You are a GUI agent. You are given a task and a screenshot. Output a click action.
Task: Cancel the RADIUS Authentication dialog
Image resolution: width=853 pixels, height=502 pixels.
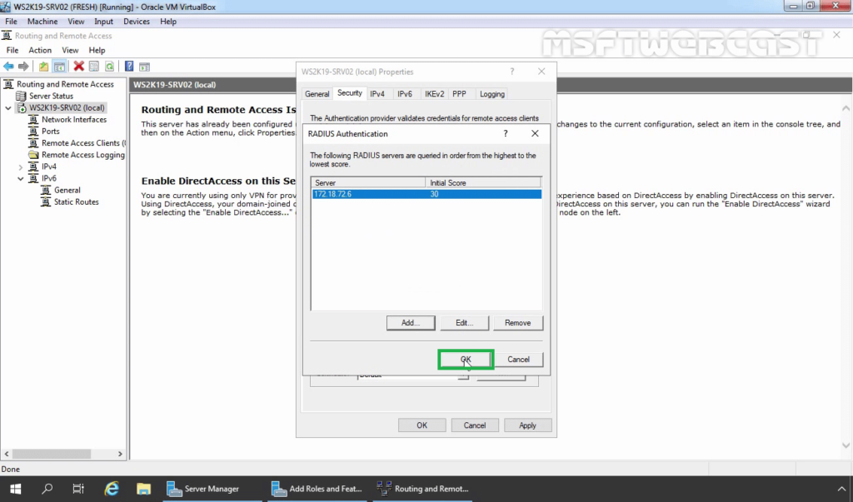click(518, 360)
